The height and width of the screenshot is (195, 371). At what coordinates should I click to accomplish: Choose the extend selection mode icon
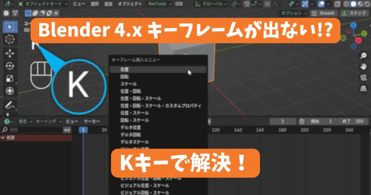pyautogui.click(x=35, y=13)
